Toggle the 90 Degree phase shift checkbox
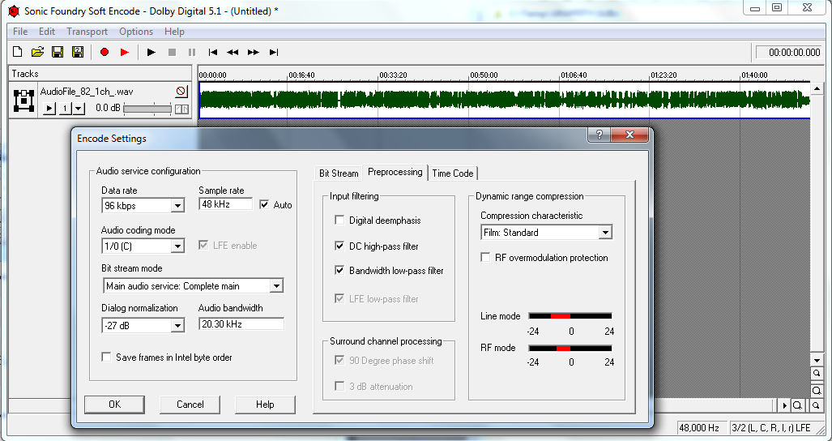The width and height of the screenshot is (832, 441). click(x=339, y=360)
